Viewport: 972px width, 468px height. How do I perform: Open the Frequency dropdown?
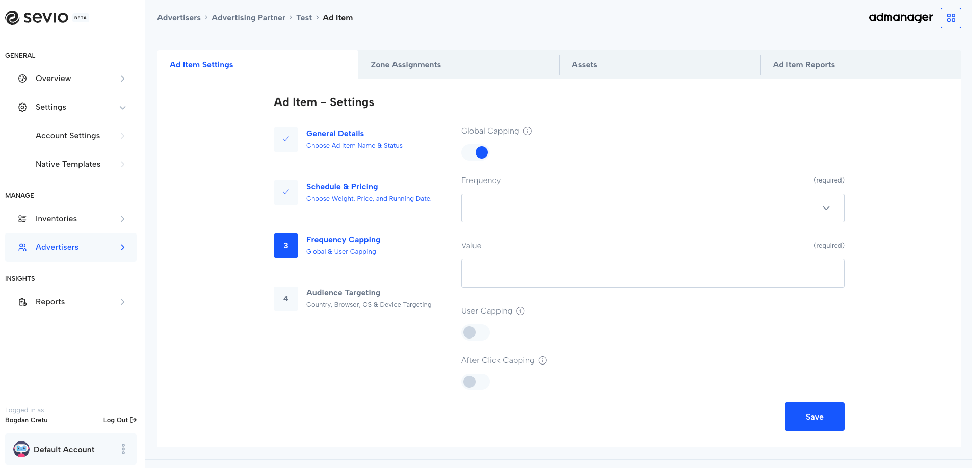click(x=652, y=208)
